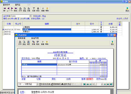
Task: Click the 刷新数据 menu in 凭证查询
Action: (x=22, y=38)
